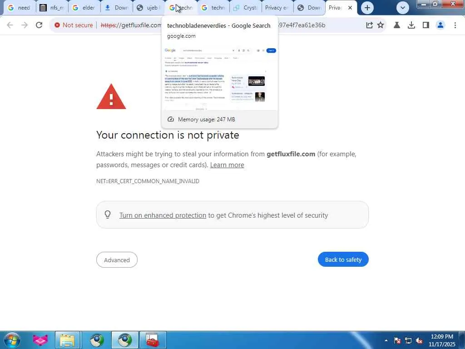The width and height of the screenshot is (465, 349).
Task: Switch to the inactive 'Privacy er' tab
Action: [x=277, y=8]
